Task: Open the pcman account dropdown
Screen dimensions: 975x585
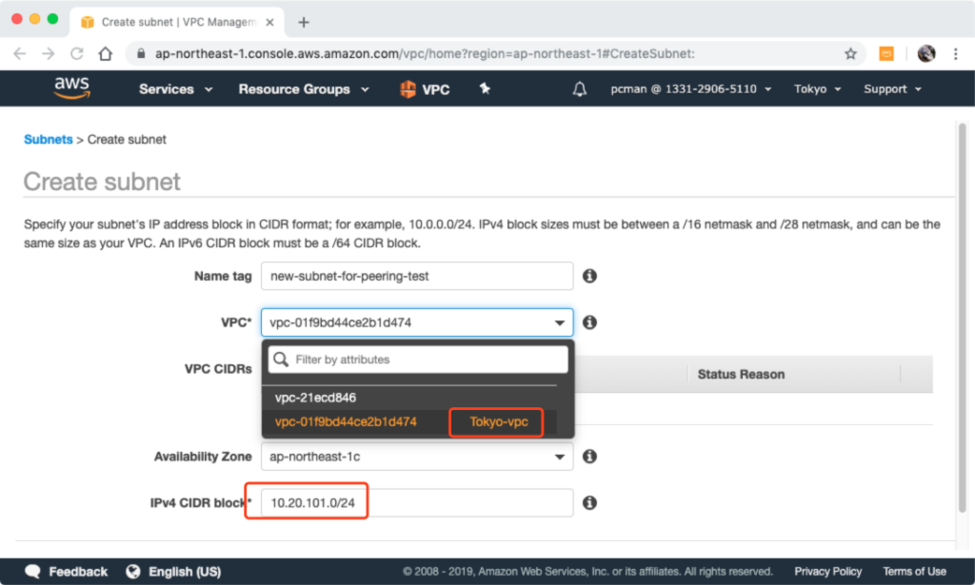Action: (690, 88)
